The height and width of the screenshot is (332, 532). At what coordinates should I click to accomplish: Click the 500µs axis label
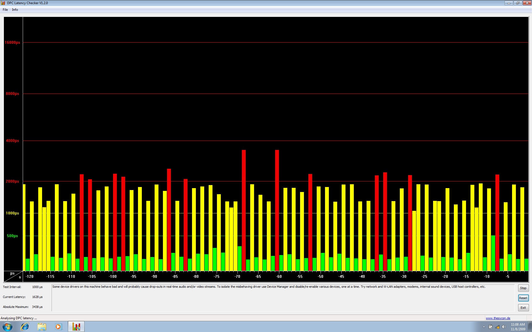(12, 236)
